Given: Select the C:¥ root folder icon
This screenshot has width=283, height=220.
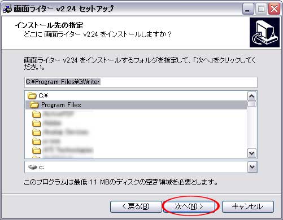Looking at the screenshot, I should click(x=32, y=96).
